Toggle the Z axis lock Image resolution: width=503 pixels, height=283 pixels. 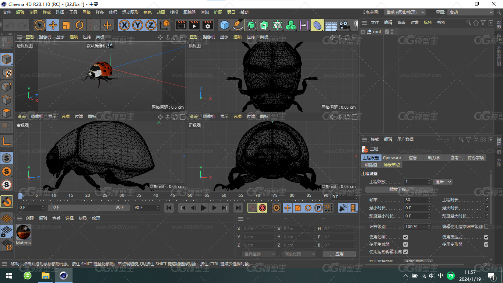[x=151, y=25]
